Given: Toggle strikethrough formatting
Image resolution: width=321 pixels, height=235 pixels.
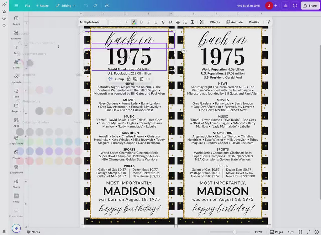Looking at the screenshot, I should pyautogui.click(x=163, y=22).
